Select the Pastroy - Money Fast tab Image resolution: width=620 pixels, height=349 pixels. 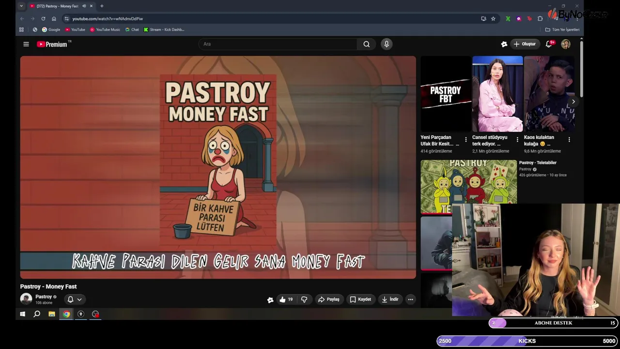[x=57, y=6]
